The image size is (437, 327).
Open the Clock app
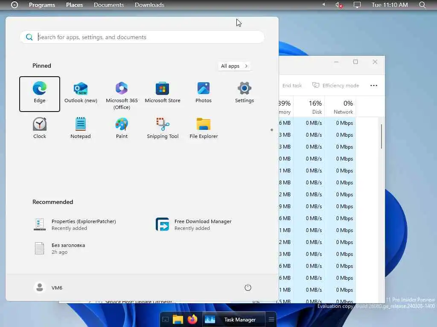tap(40, 128)
